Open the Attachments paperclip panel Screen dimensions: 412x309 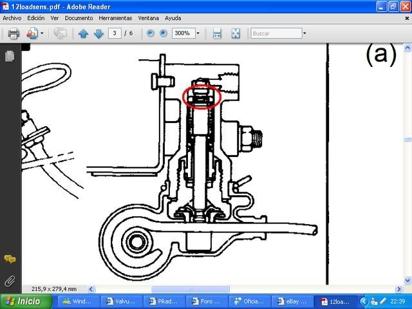(x=10, y=280)
